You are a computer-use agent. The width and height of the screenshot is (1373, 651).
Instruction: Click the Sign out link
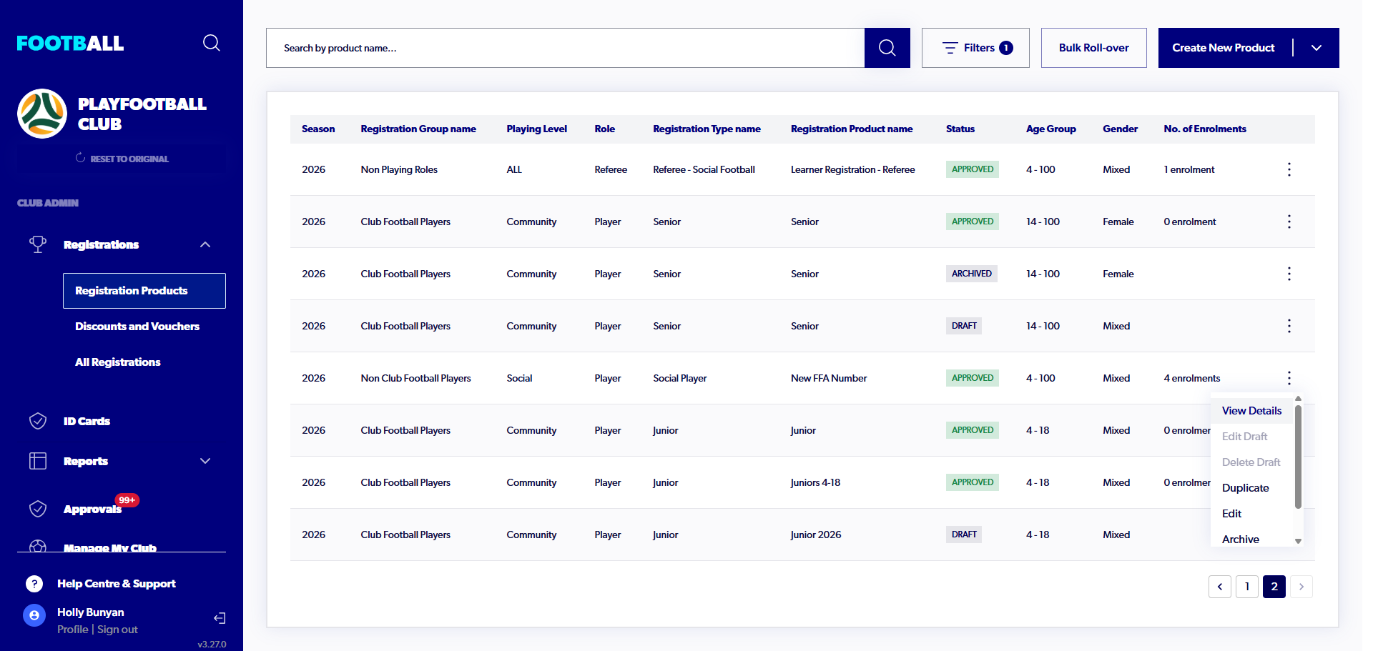(x=117, y=630)
